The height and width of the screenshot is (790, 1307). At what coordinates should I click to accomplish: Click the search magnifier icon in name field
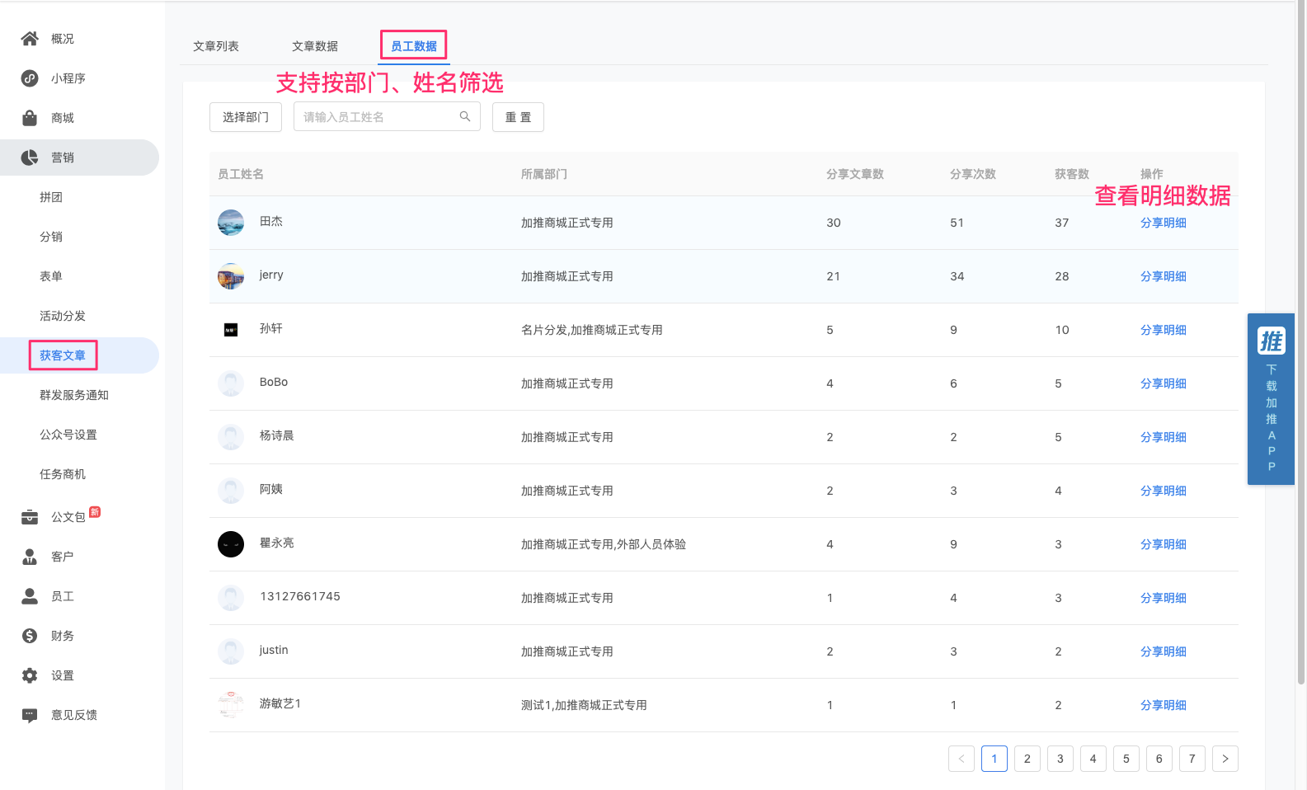[465, 117]
